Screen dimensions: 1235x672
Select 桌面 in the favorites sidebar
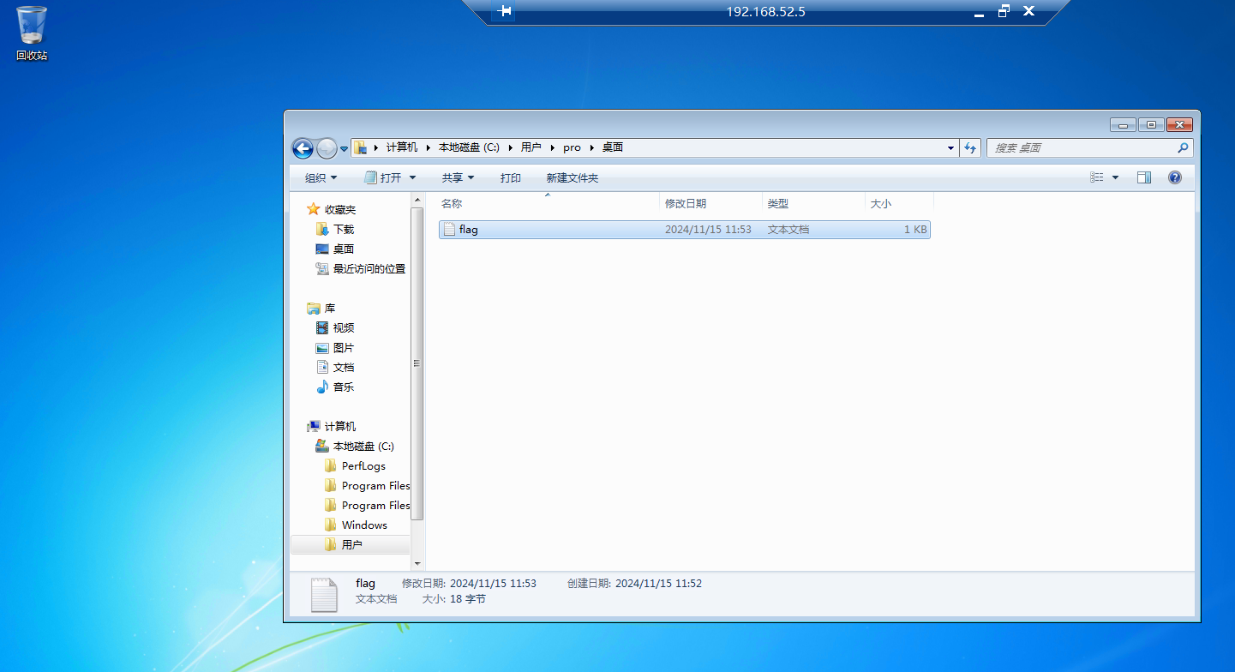(x=343, y=249)
